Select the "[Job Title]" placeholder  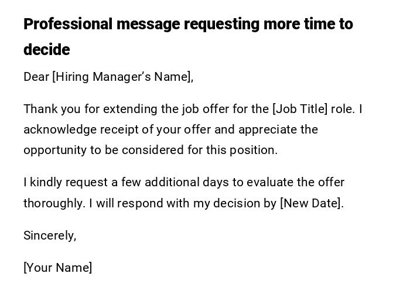pyautogui.click(x=299, y=109)
